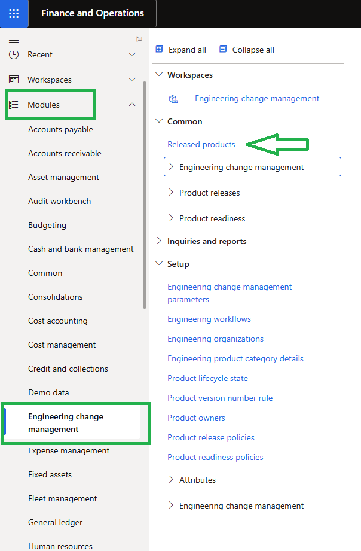Image resolution: width=361 pixels, height=551 pixels.
Task: Click the Expand all icon
Action: coord(159,49)
